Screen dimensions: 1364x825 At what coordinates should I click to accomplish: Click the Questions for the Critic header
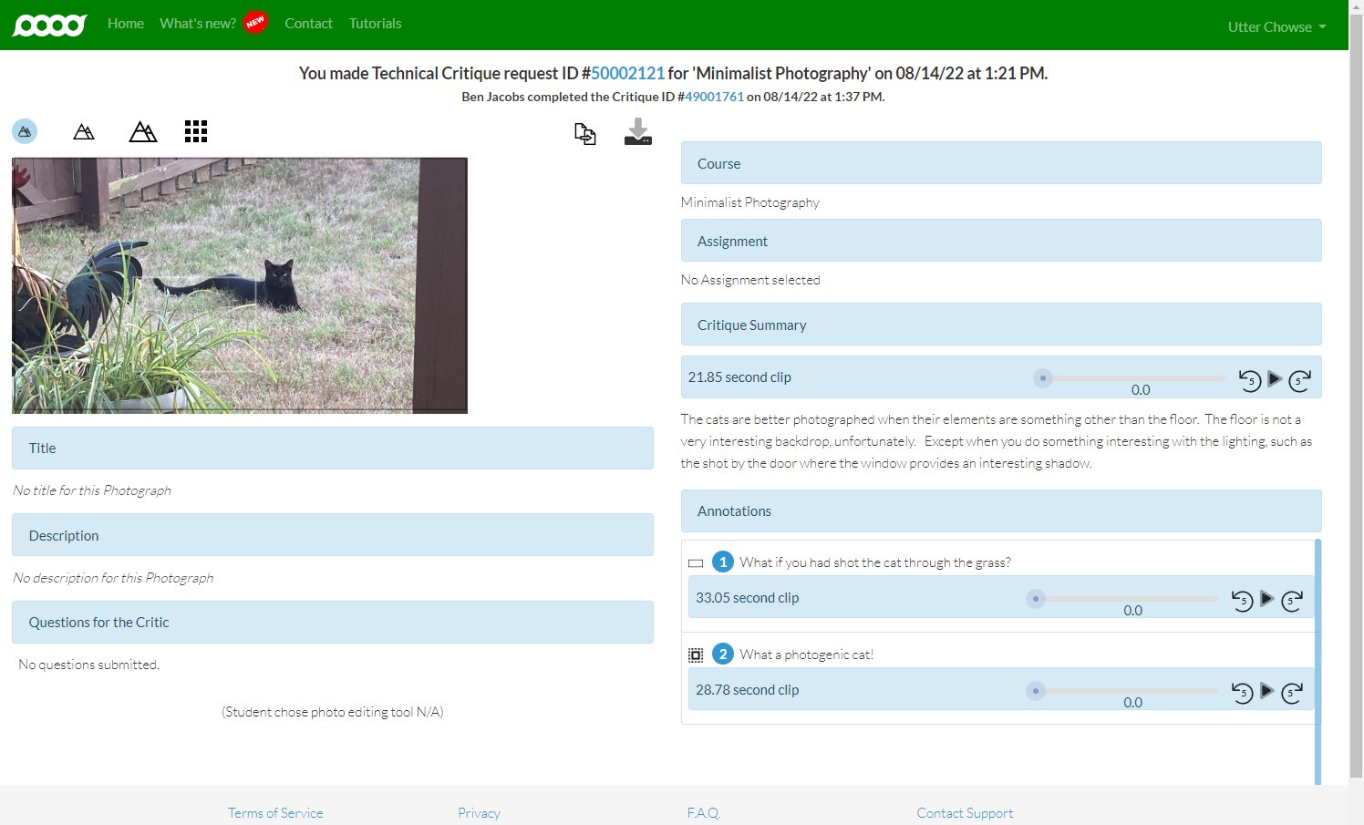tap(333, 622)
